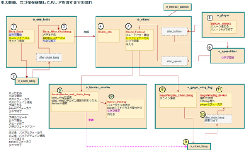
Task: Click the after_balloon dashed event box
Action: 174,31
